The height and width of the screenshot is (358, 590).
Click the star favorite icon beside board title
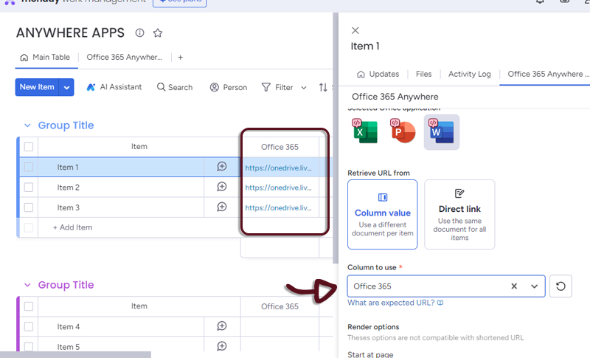point(157,33)
